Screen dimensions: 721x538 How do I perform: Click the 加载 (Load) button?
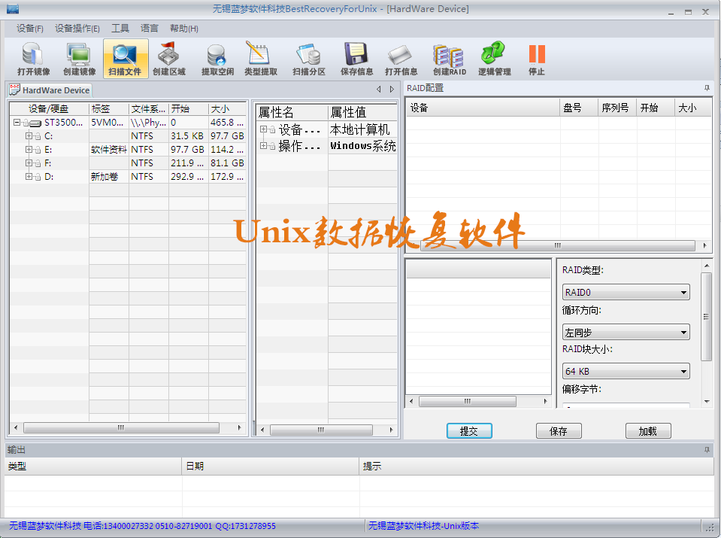pyautogui.click(x=647, y=431)
